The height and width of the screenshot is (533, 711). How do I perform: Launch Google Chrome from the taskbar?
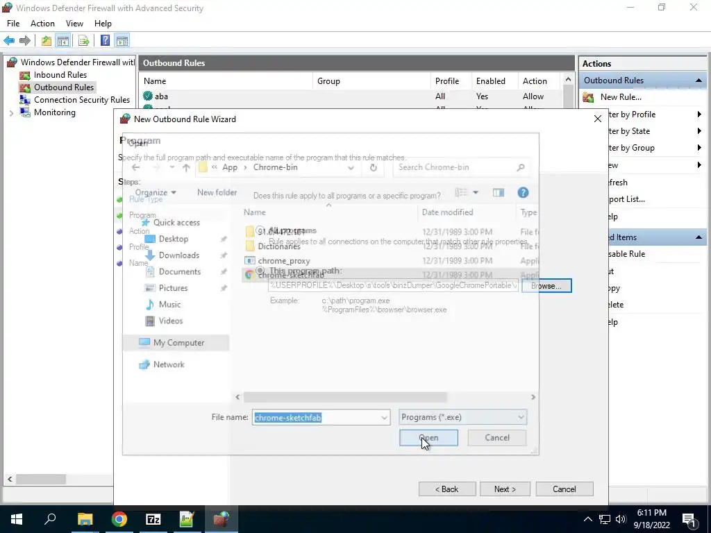(119, 519)
